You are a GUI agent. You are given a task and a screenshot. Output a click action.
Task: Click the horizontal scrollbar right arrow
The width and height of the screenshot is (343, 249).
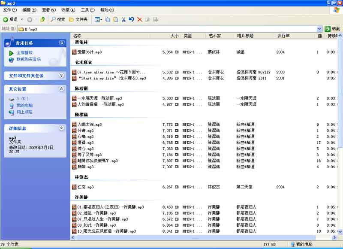click(334, 237)
